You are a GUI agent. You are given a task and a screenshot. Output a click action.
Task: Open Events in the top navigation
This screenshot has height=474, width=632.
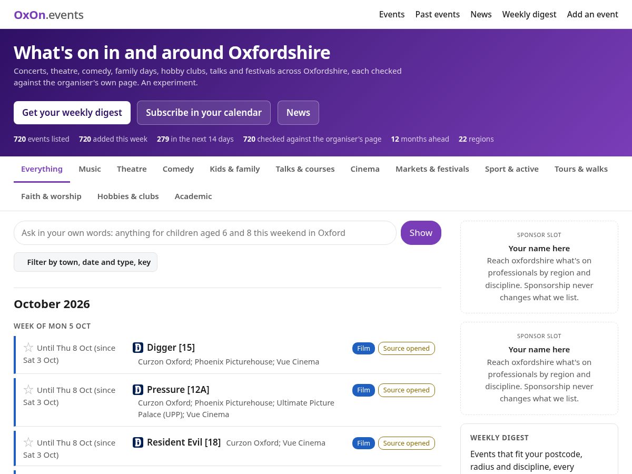(x=392, y=14)
